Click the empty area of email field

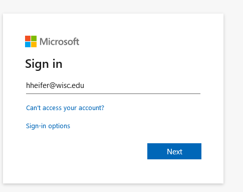(142, 86)
